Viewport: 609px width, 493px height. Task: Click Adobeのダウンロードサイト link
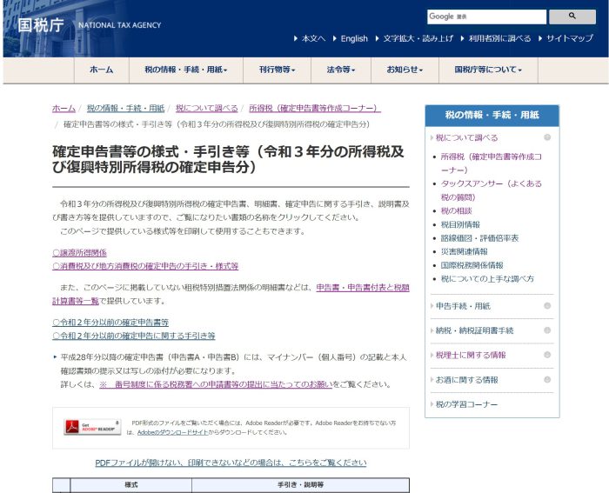click(173, 432)
